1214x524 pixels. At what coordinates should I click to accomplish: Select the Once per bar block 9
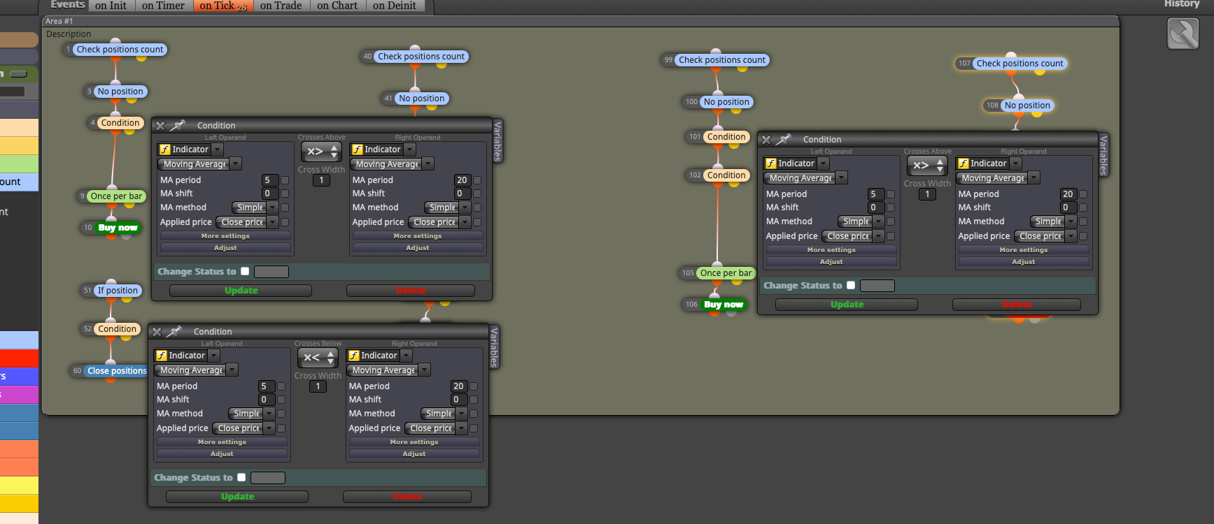pyautogui.click(x=116, y=196)
